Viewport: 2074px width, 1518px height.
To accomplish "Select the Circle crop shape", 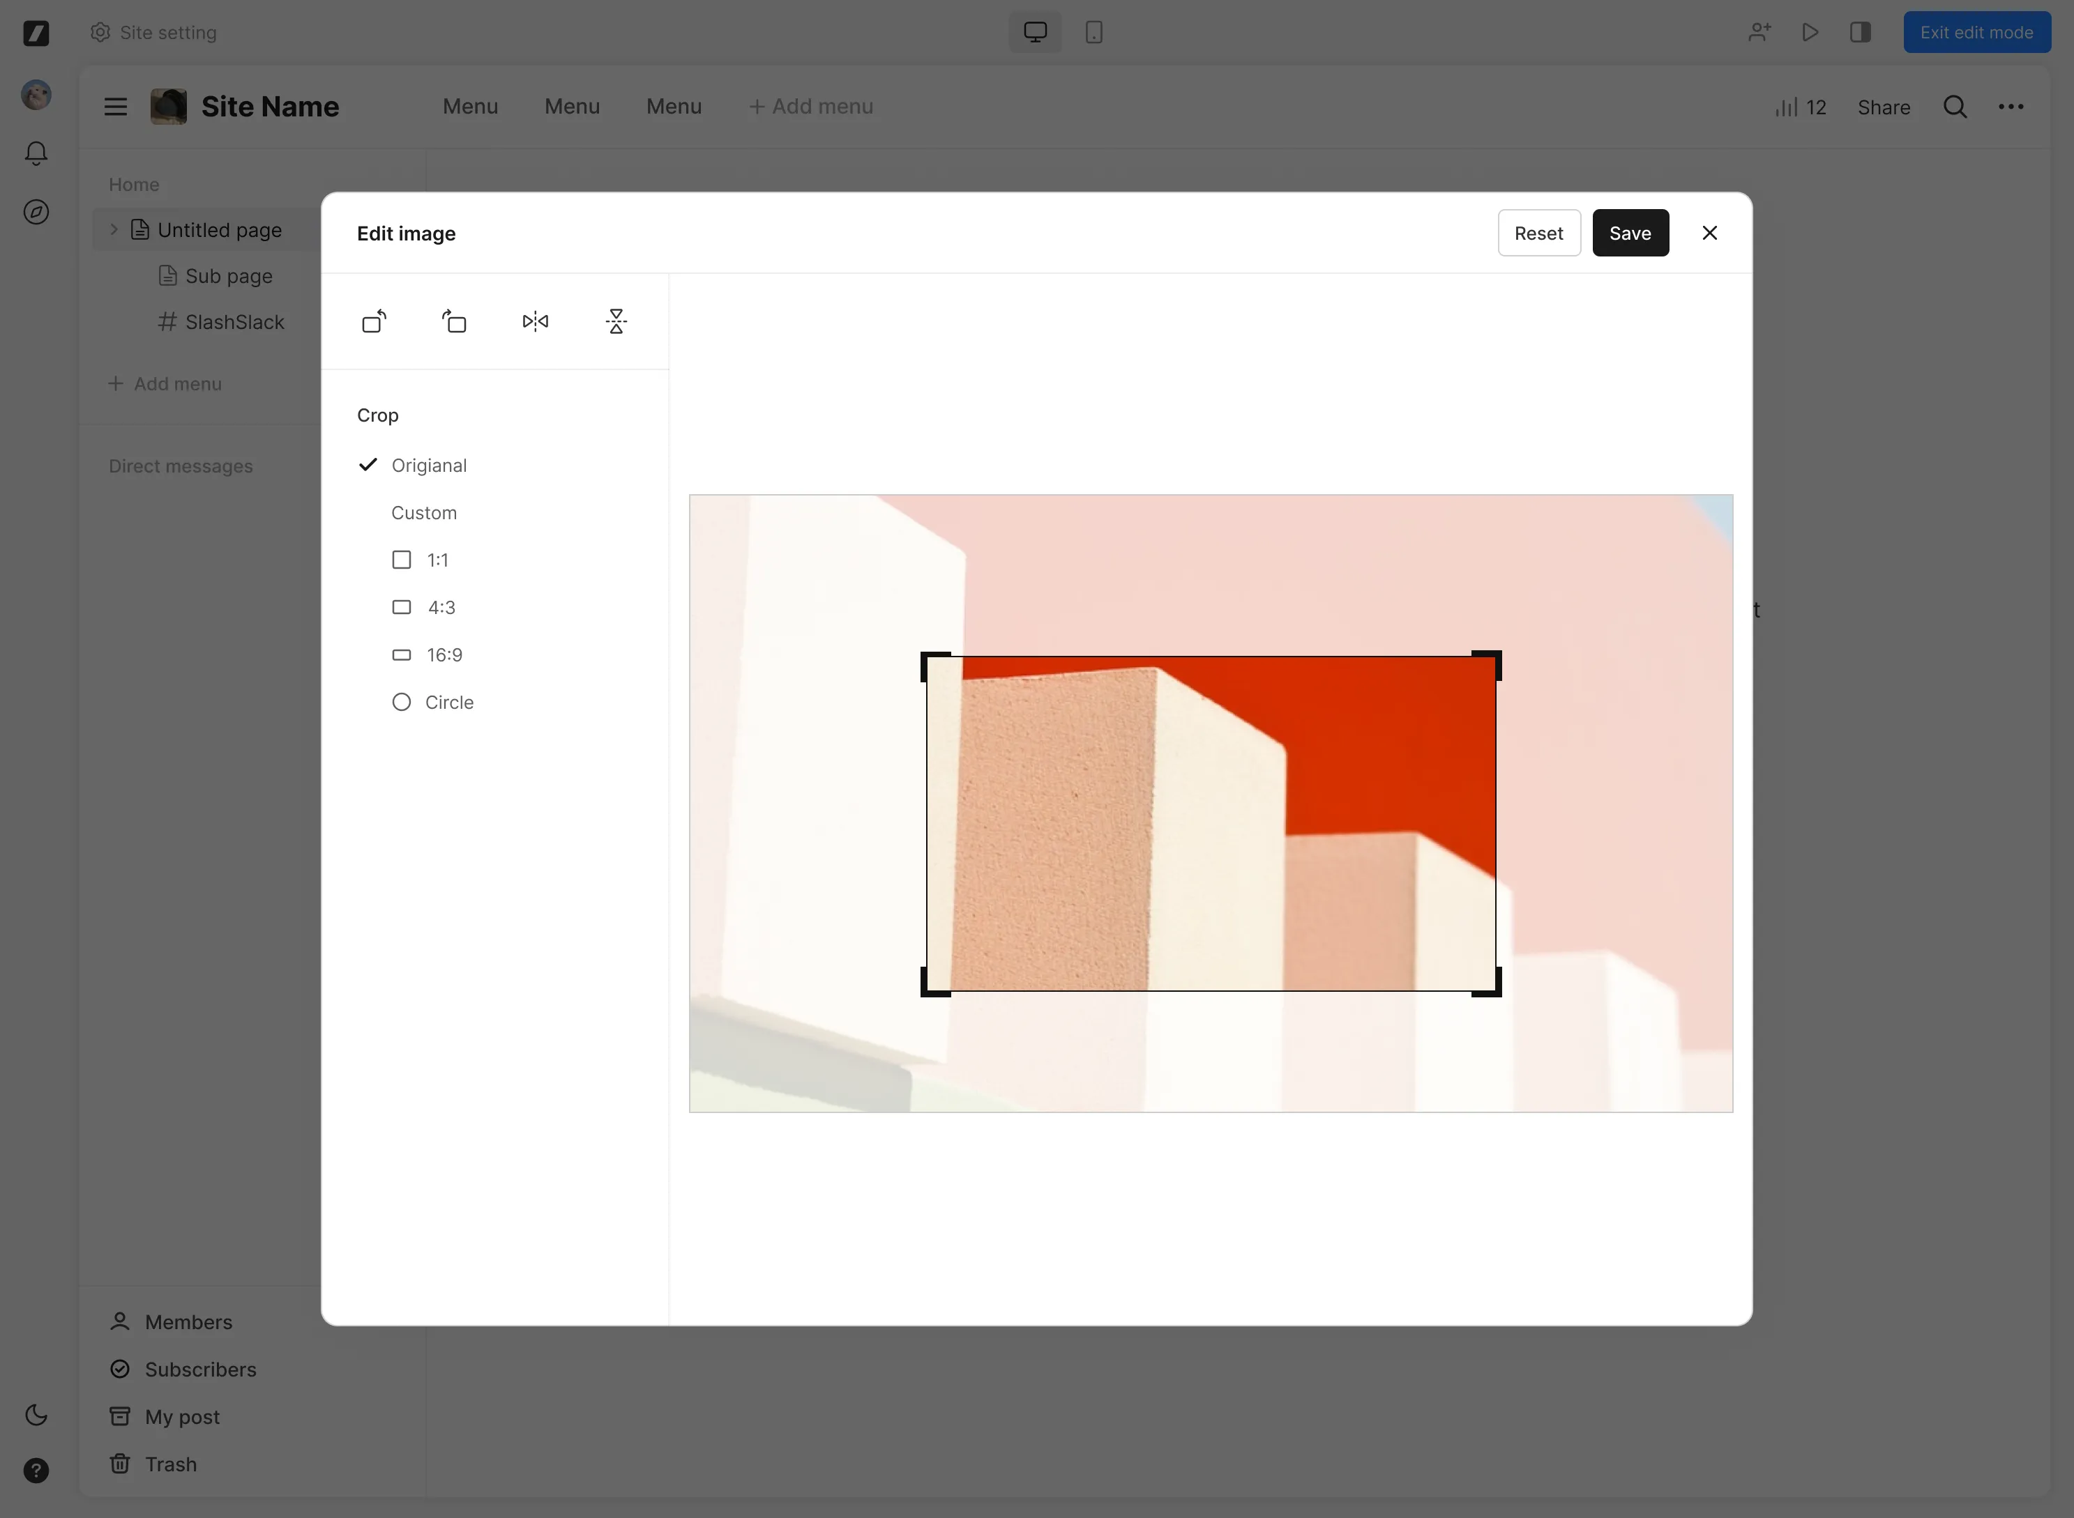I will [x=448, y=702].
